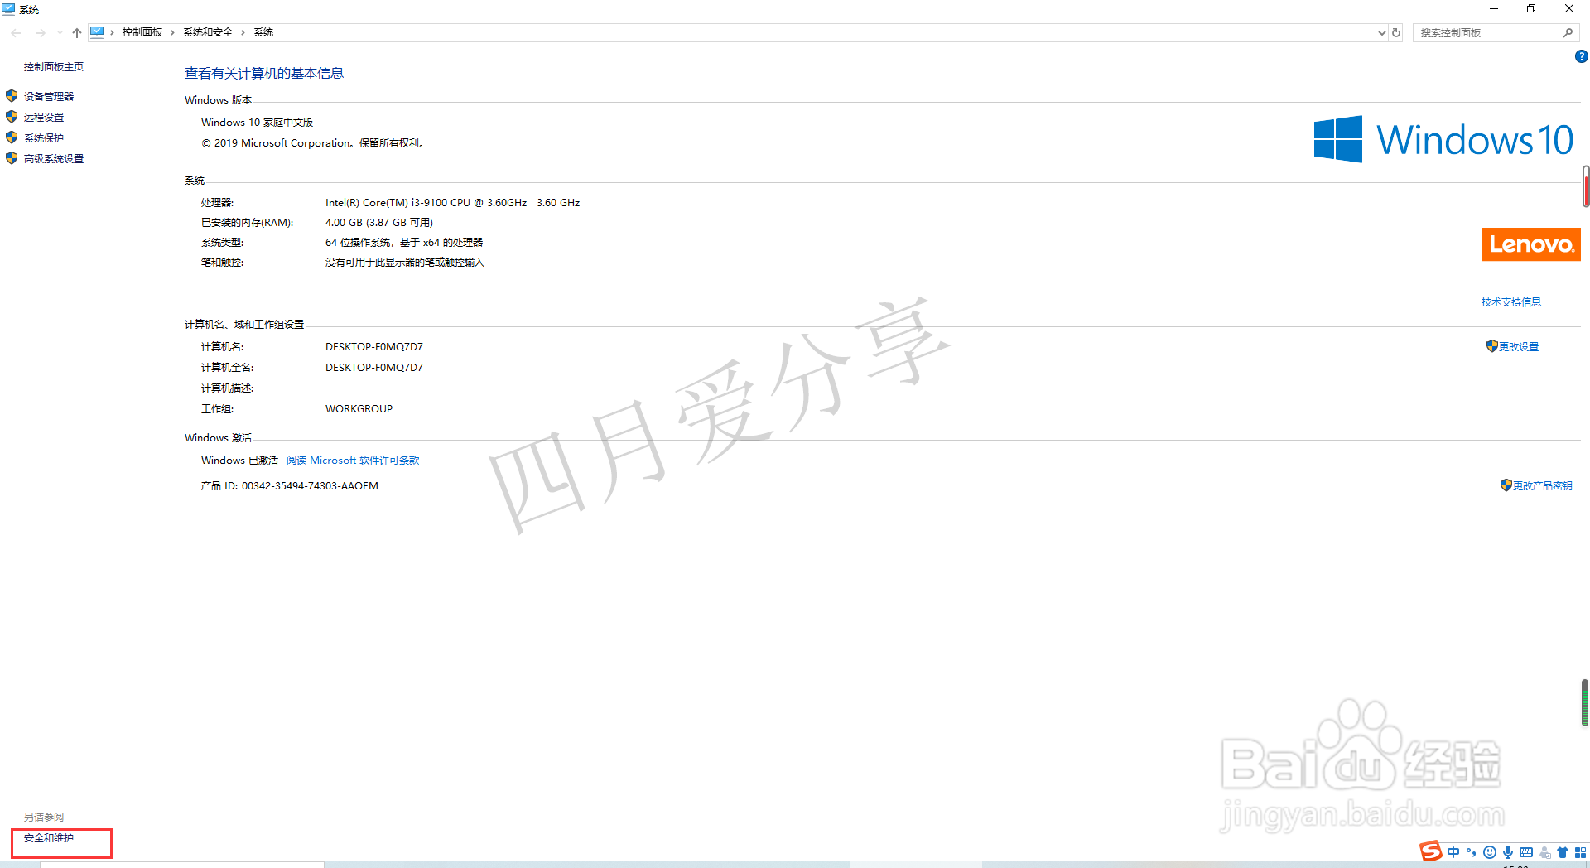Viewport: 1590px width, 868px height.
Task: Click the up-level arrow button
Action: [77, 33]
